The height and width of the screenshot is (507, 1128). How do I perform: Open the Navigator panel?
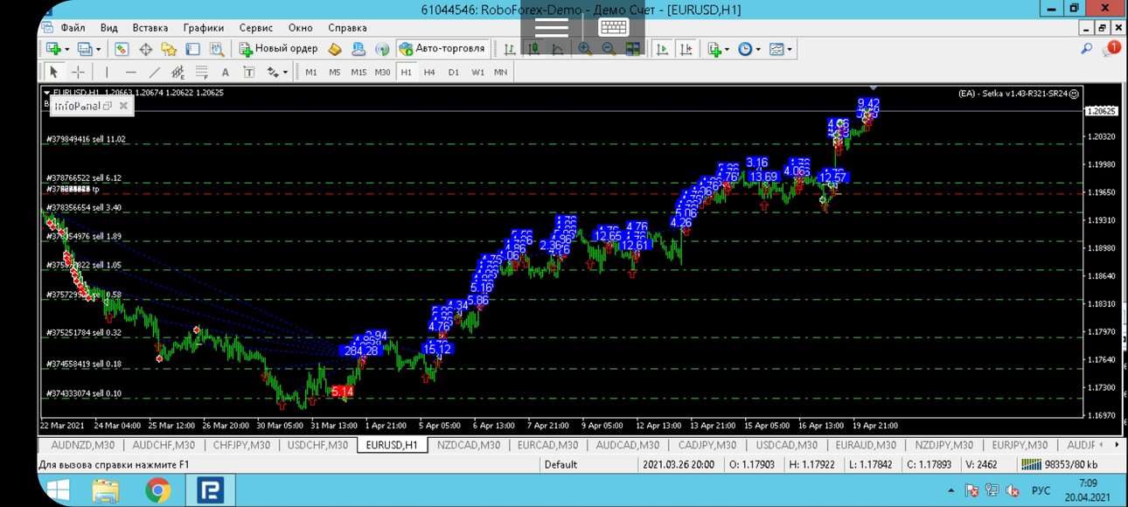[x=169, y=49]
